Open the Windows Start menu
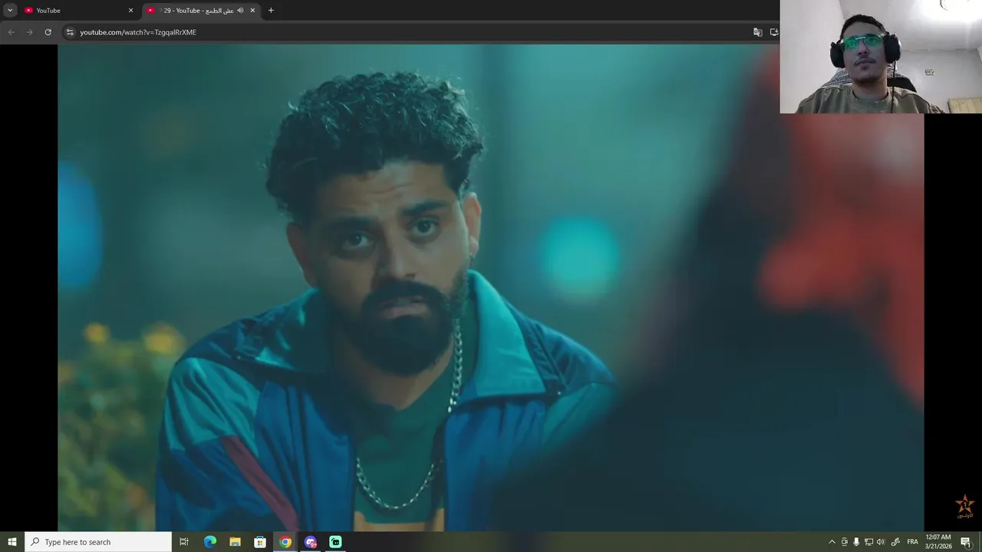Image resolution: width=982 pixels, height=552 pixels. [12, 542]
